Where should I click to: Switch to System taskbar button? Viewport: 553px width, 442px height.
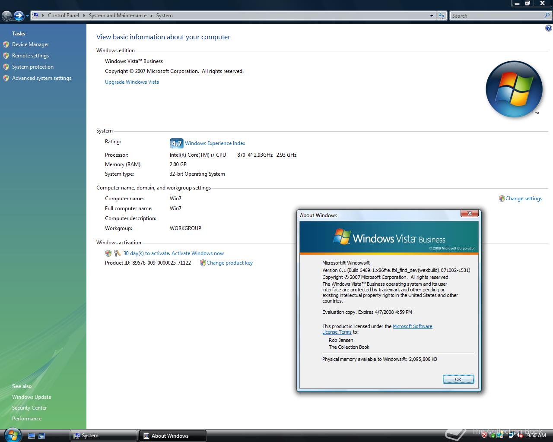pos(103,436)
